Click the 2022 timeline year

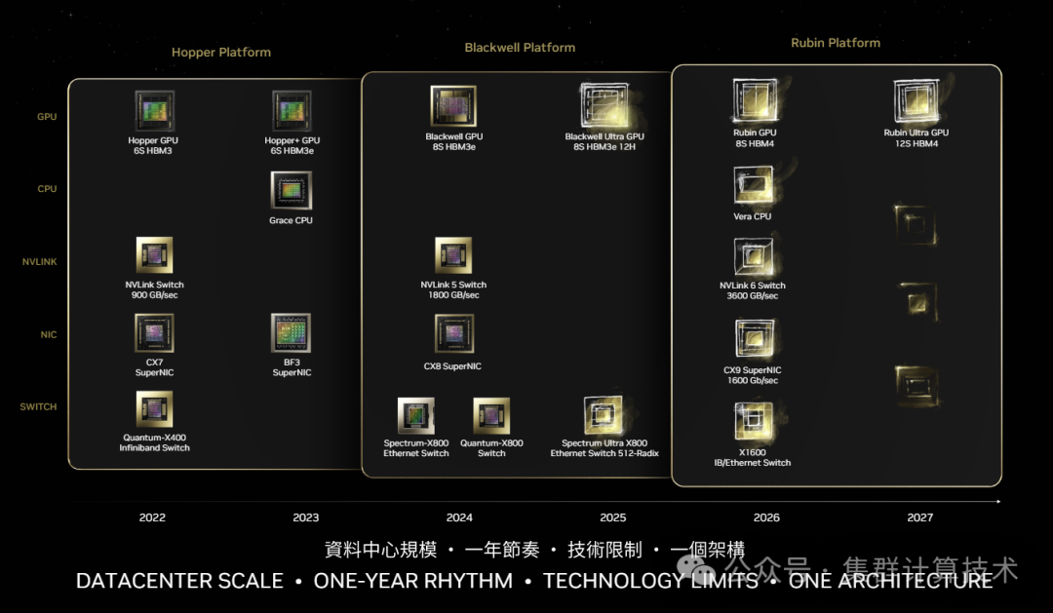tap(152, 517)
